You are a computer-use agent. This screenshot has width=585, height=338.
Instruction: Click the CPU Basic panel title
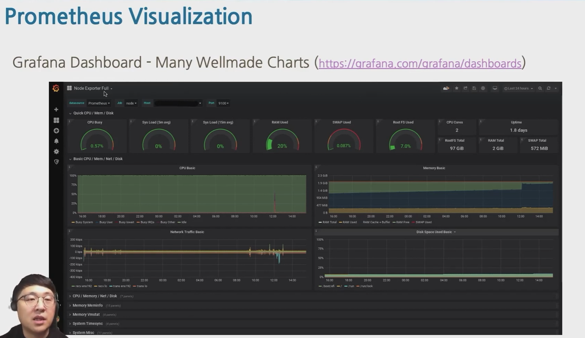pos(187,168)
